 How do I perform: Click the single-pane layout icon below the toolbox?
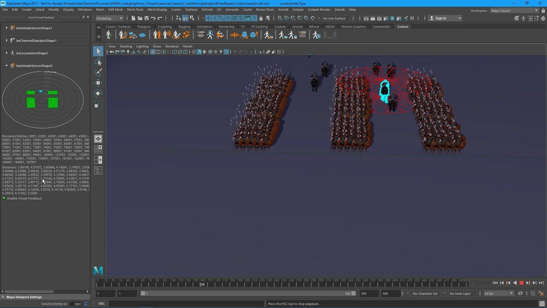(x=98, y=139)
